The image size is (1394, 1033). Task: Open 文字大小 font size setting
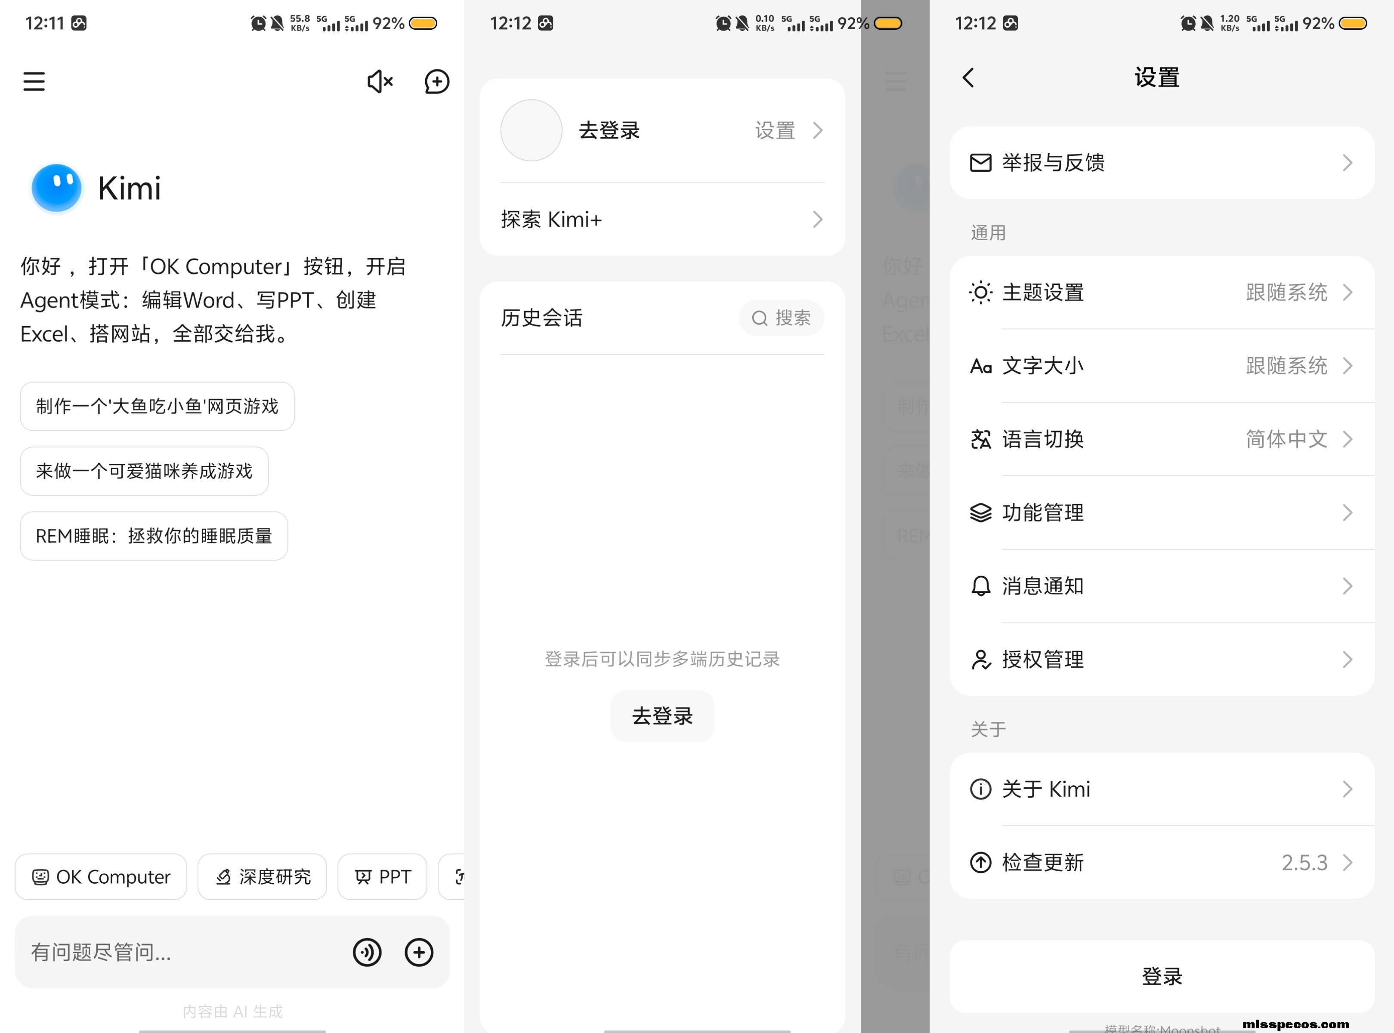point(1161,366)
